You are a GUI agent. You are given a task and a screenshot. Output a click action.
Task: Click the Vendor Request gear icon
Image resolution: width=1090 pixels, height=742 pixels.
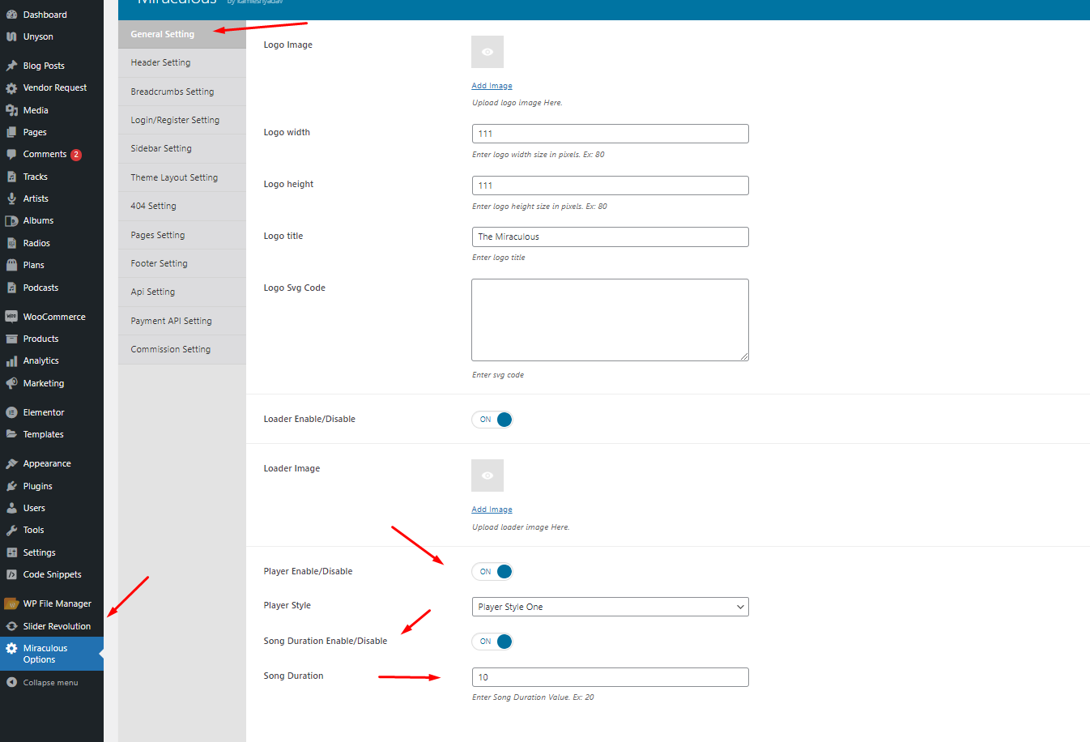pos(11,88)
